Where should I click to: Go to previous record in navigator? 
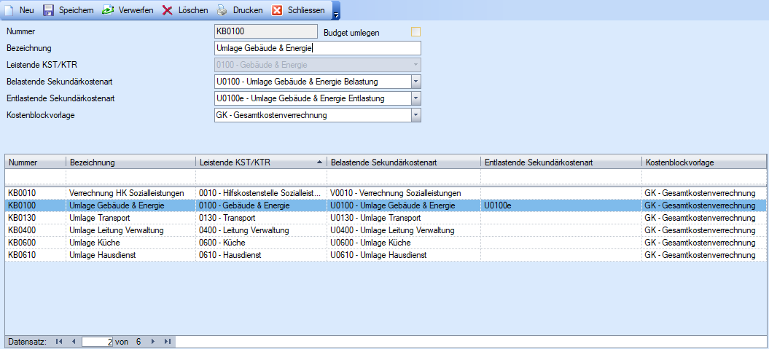(73, 341)
